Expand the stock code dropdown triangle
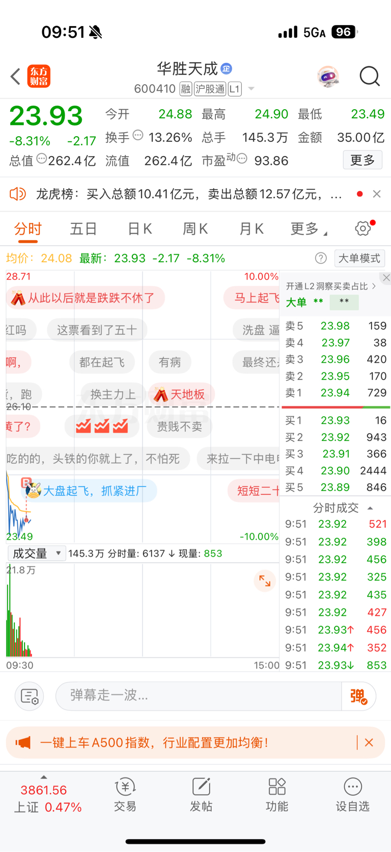 251,89
